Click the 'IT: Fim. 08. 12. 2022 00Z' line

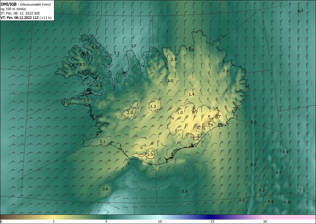point(20,13)
